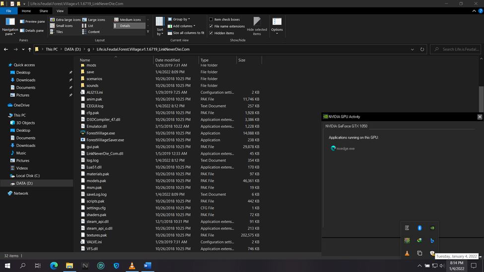Open the Group by dropdown
Screen dimensions: 484x272
click(179, 19)
